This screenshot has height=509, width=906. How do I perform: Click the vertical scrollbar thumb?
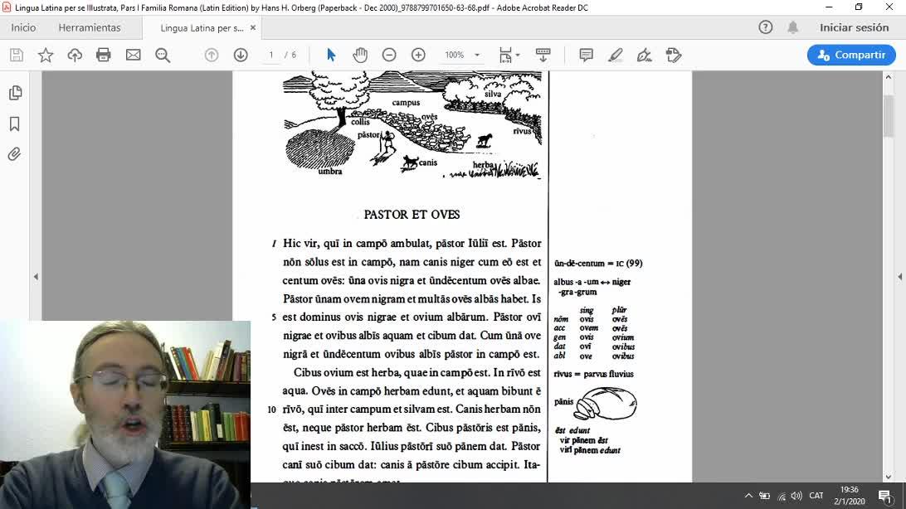(888, 115)
